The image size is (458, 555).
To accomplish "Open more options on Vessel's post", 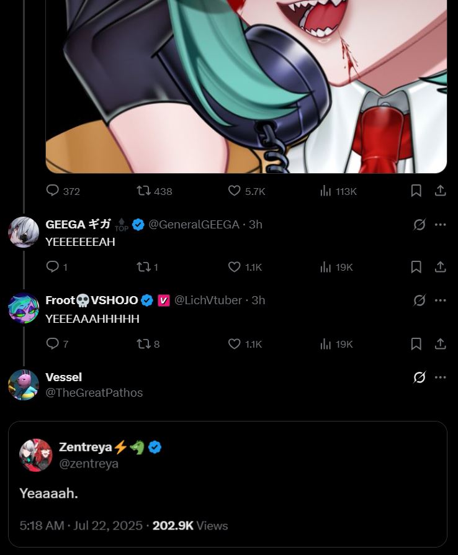I will 440,377.
